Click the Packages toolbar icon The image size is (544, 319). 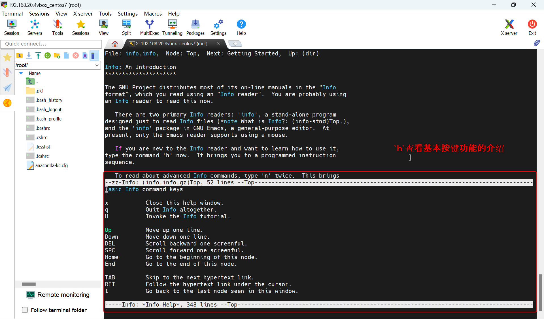click(195, 27)
